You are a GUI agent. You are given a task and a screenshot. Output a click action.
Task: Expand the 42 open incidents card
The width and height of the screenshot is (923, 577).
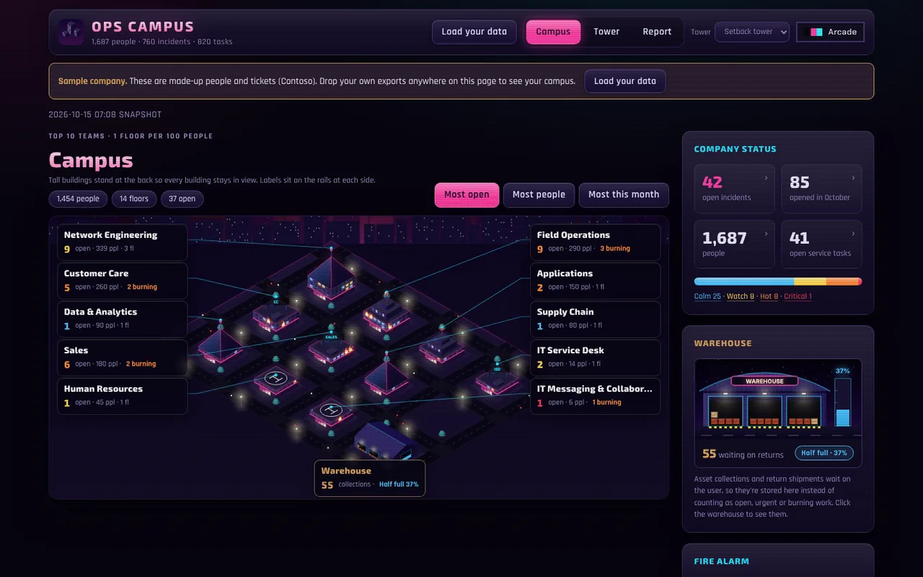[734, 189]
